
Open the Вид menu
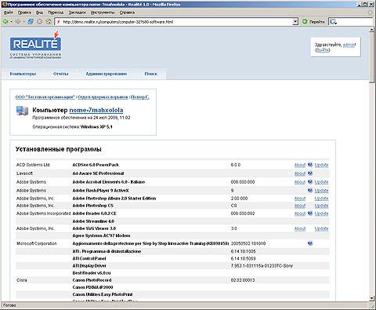tap(39, 13)
